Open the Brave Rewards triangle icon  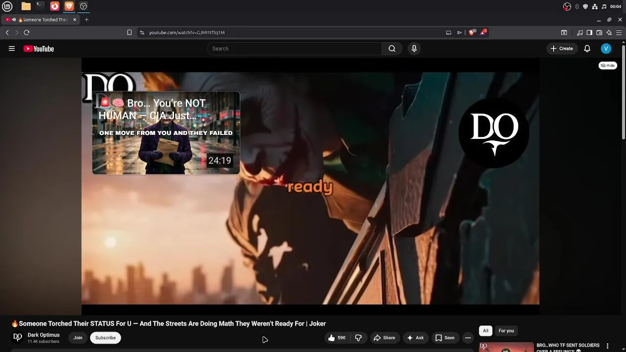pyautogui.click(x=483, y=32)
